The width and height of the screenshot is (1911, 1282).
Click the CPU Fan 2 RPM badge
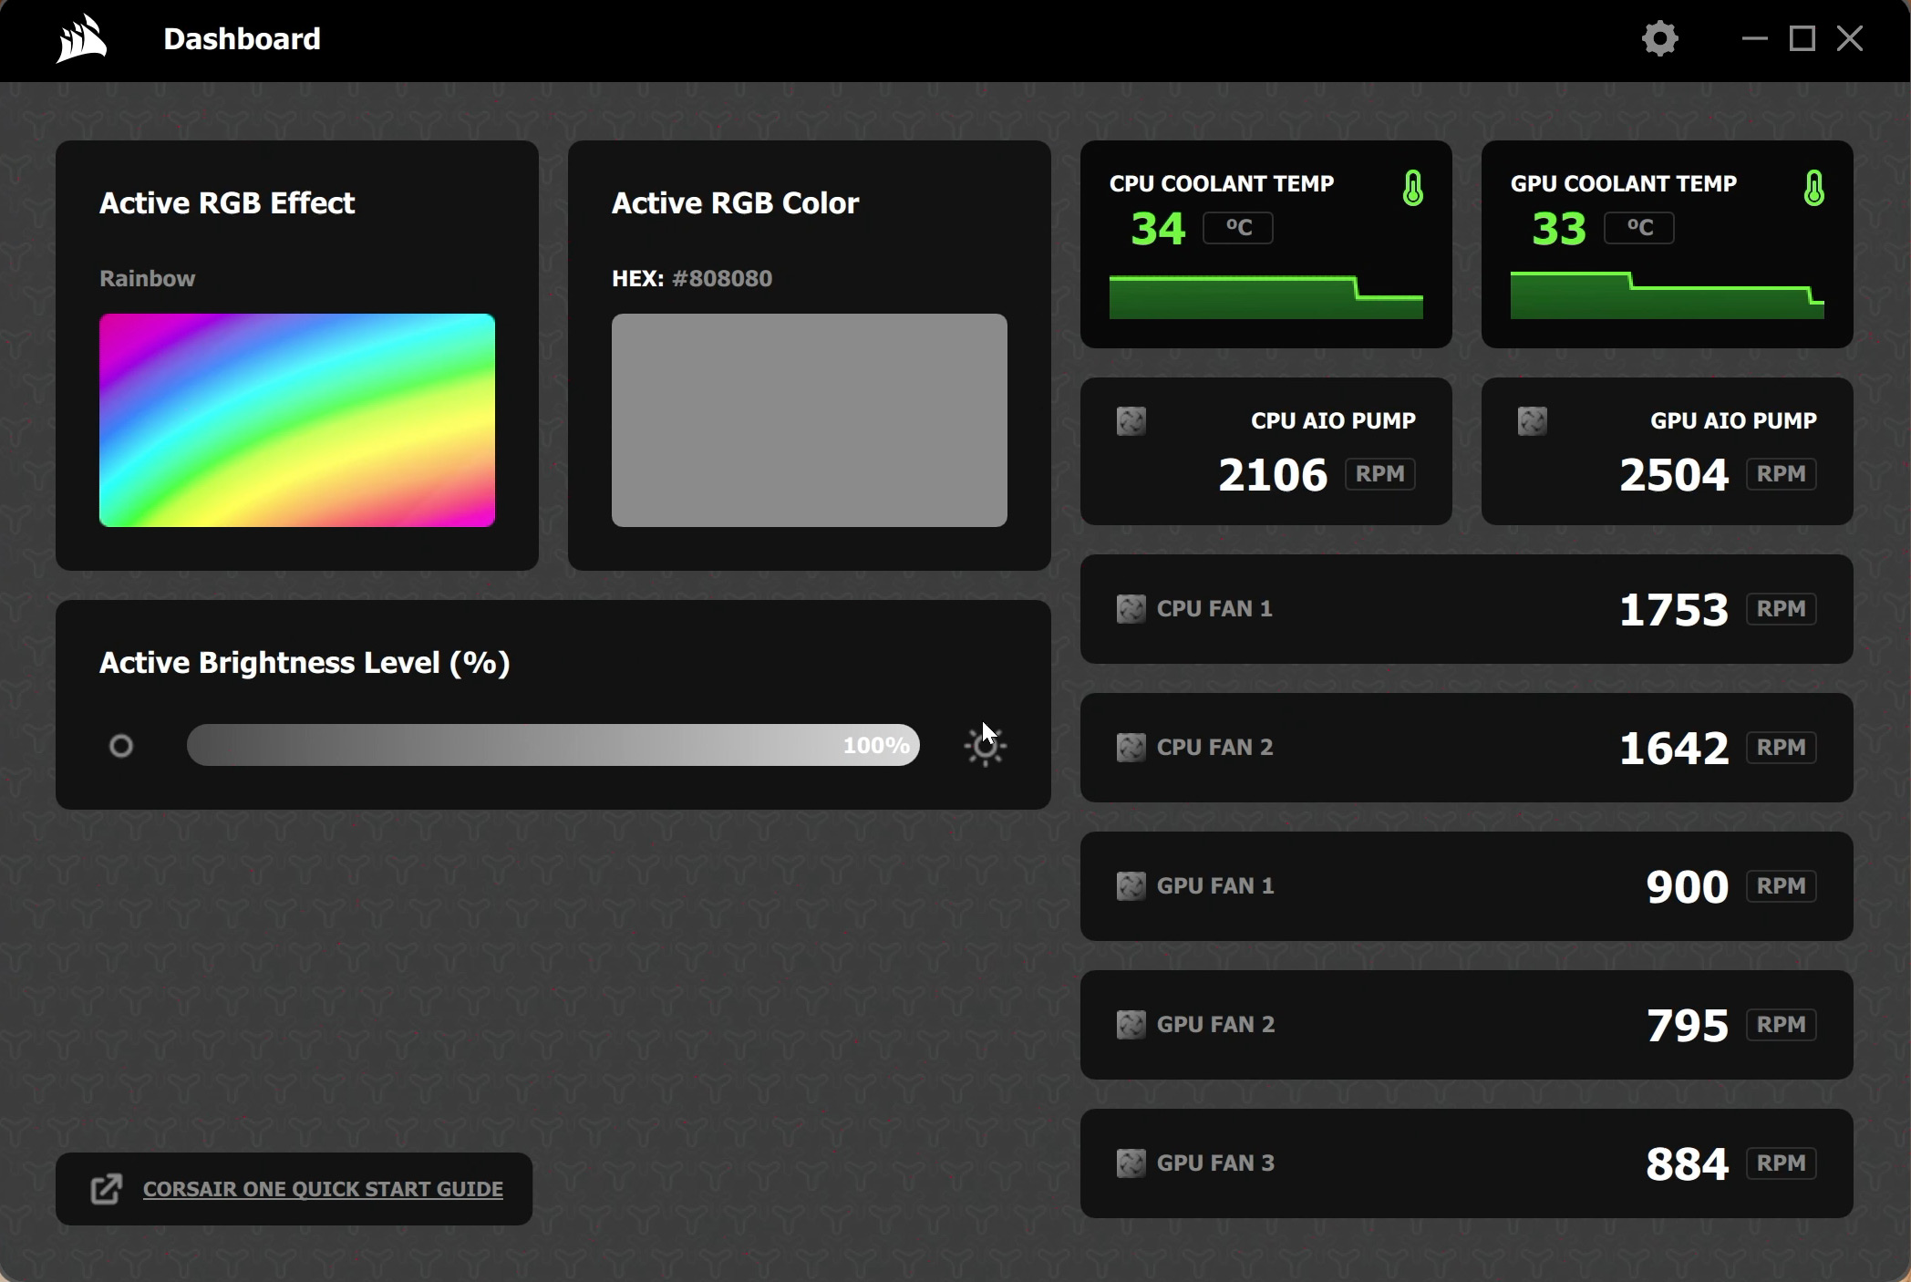point(1781,748)
